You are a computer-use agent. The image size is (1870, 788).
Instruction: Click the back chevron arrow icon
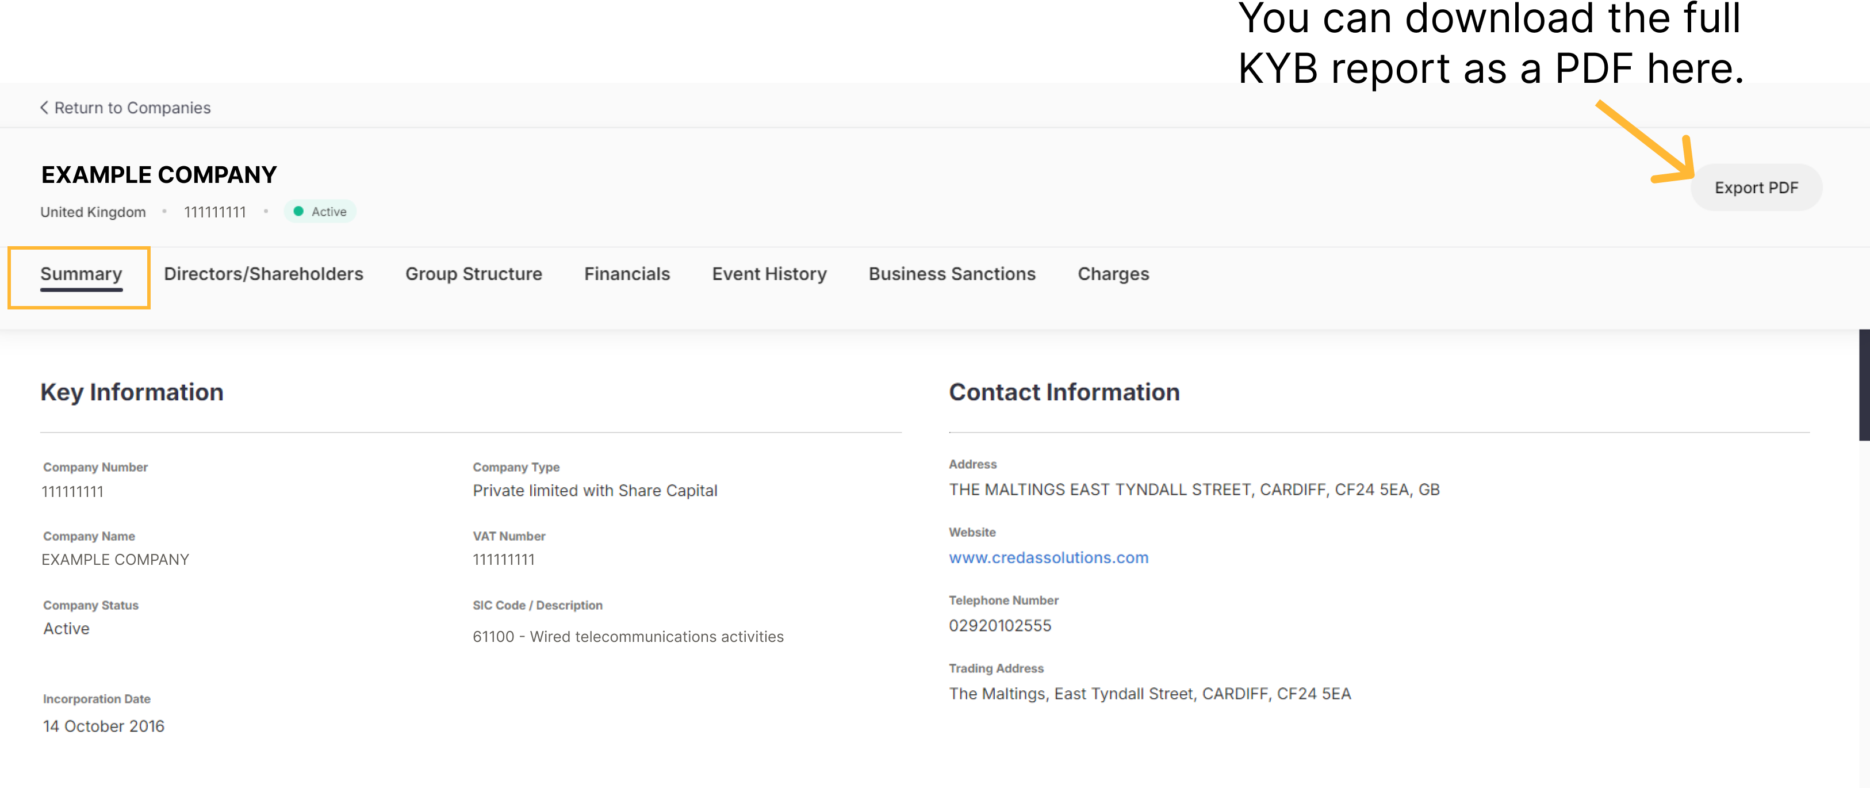44,108
